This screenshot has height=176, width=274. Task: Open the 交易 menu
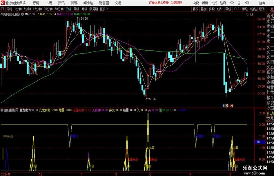tap(118, 3)
